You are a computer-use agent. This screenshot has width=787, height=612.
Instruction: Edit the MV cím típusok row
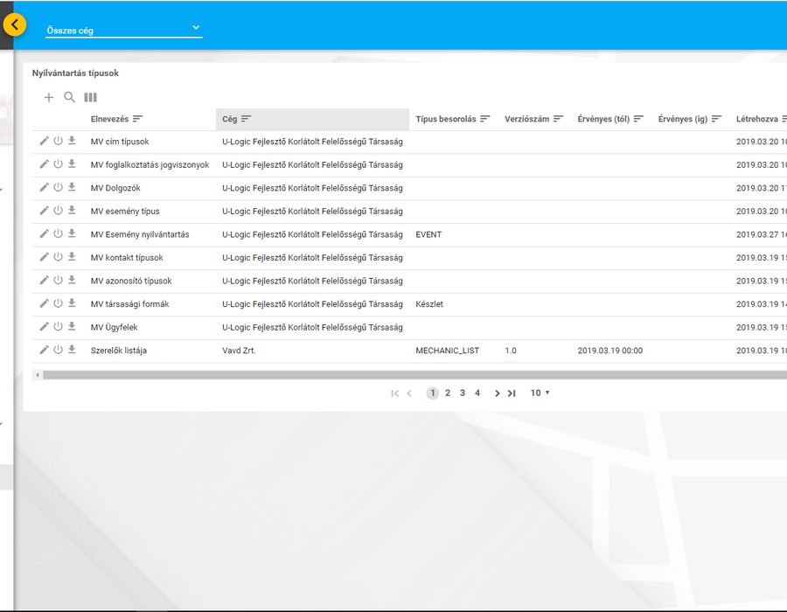45,141
